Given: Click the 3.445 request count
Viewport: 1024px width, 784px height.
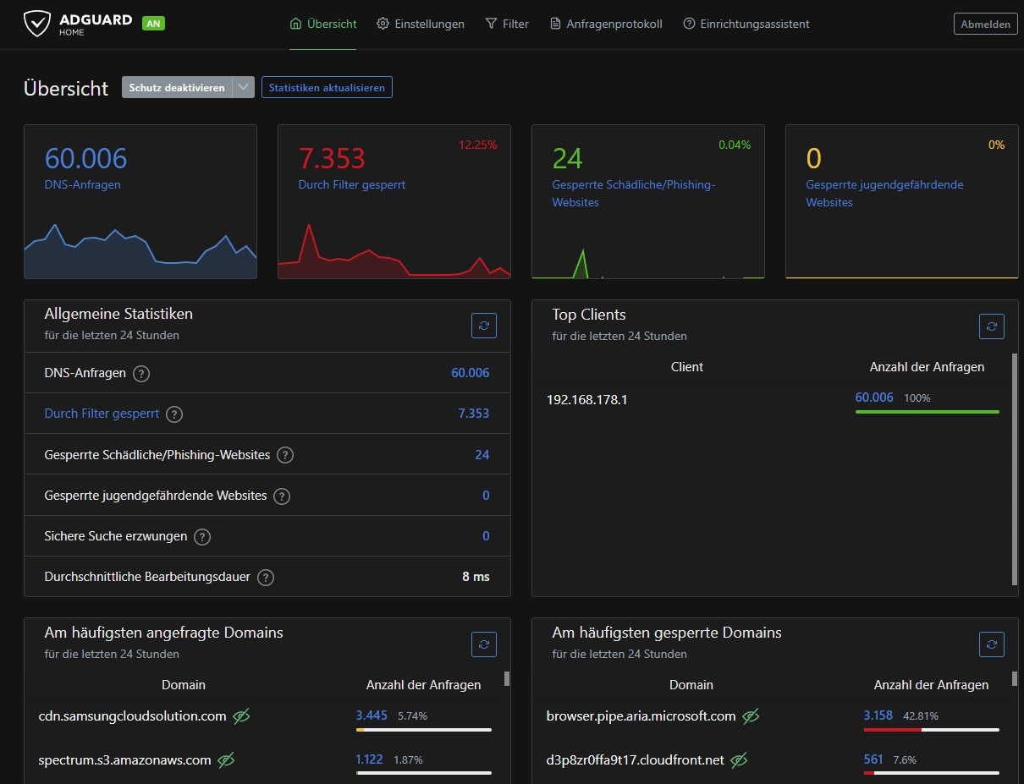Looking at the screenshot, I should point(372,715).
